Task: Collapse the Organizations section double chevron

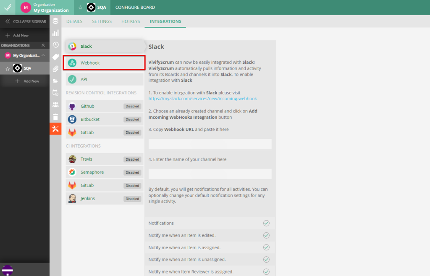Action: (43, 45)
